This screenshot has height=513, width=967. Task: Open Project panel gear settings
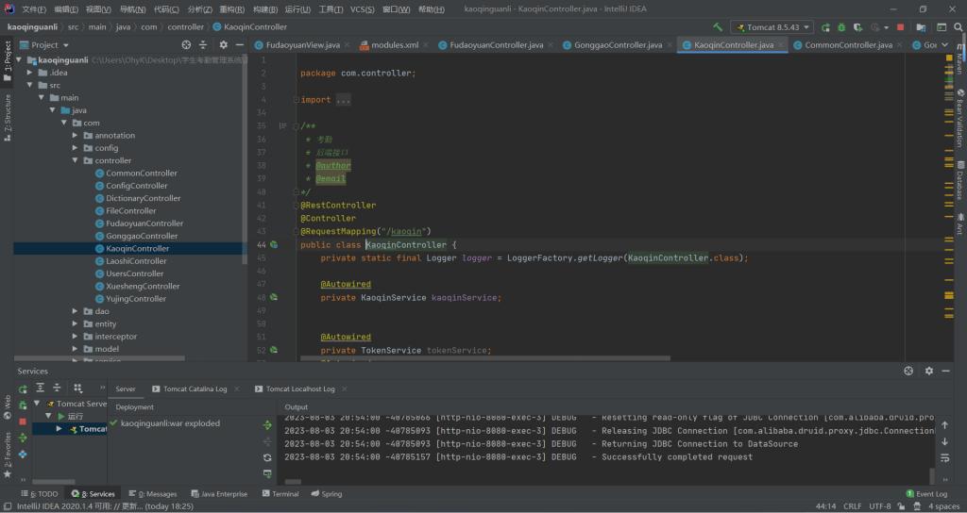[223, 44]
